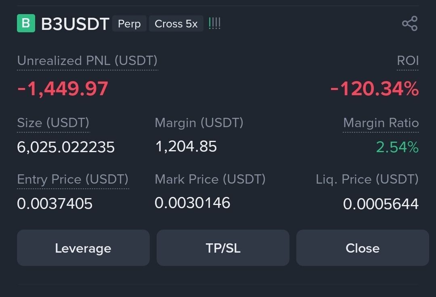This screenshot has height=297, width=436.
Task: Tap the -120.34% ROI value
Action: tap(374, 89)
